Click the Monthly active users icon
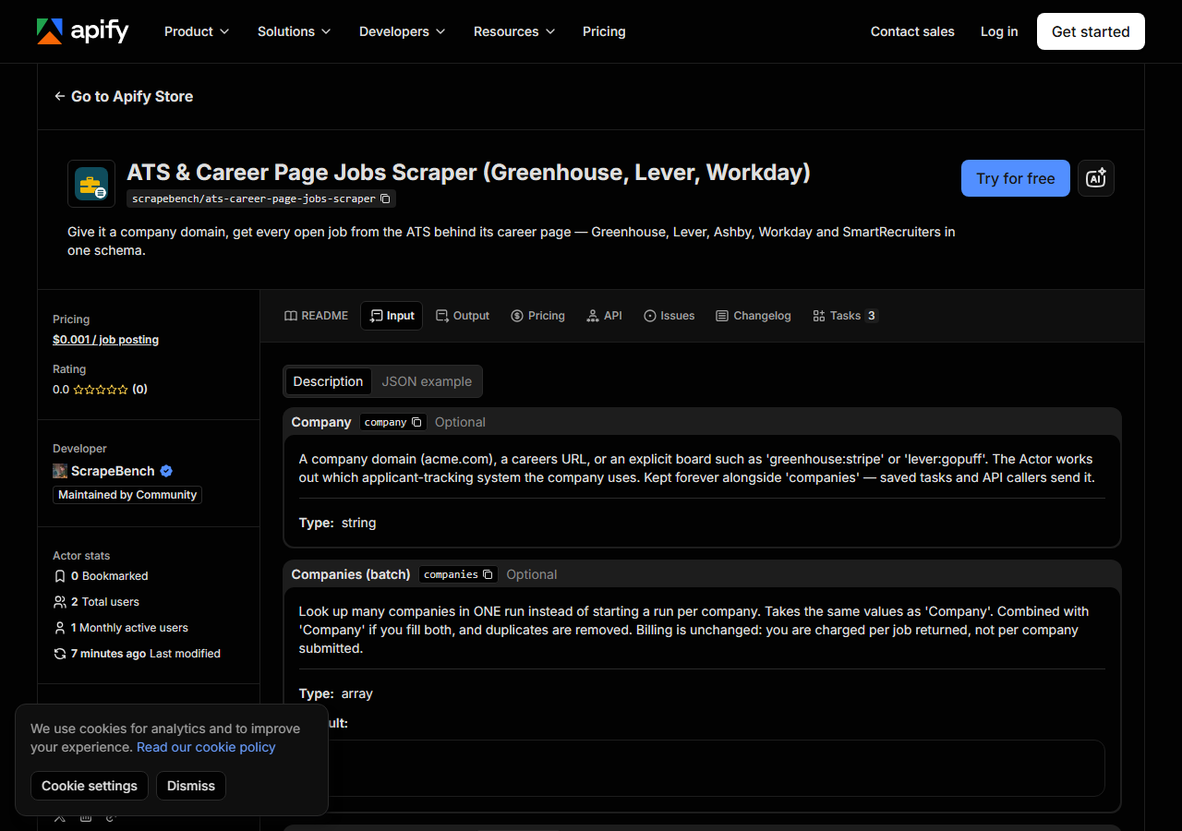 [60, 628]
